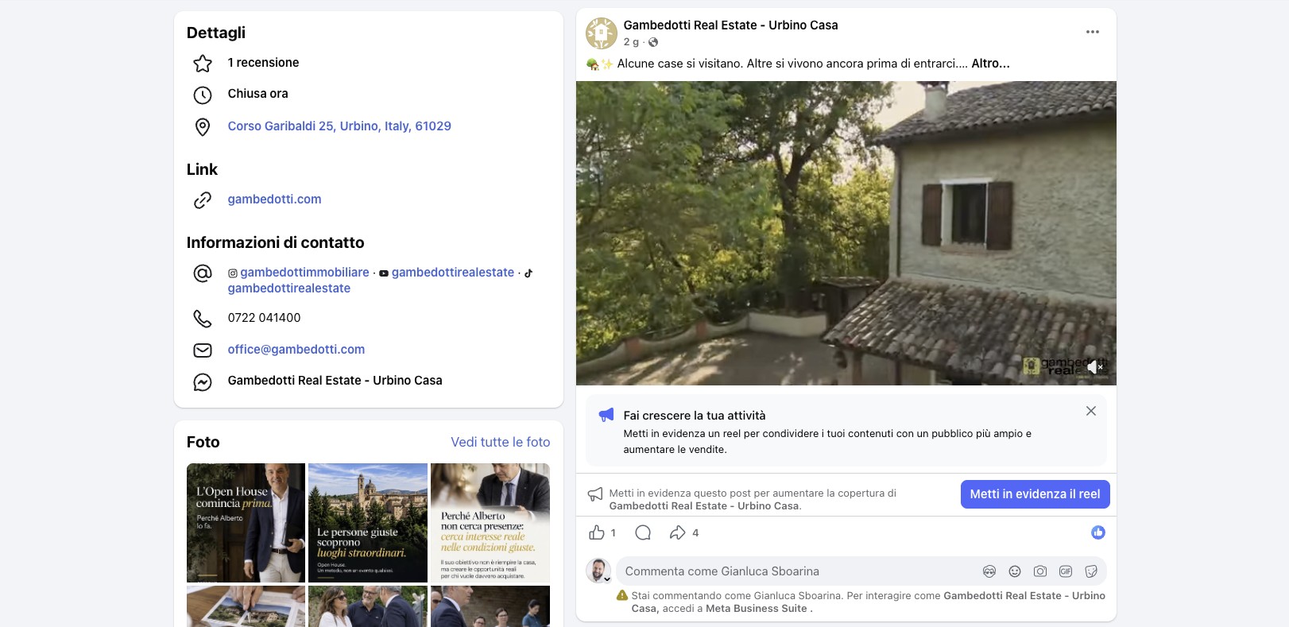Viewport: 1289px width, 627px height.
Task: Open Meta Business Suite link
Action: [x=757, y=609]
